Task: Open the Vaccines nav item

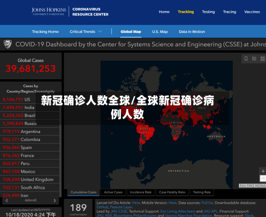Action: coord(252,12)
